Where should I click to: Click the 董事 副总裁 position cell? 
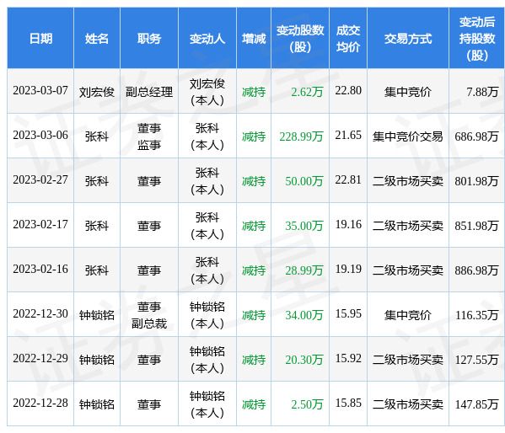pyautogui.click(x=148, y=315)
